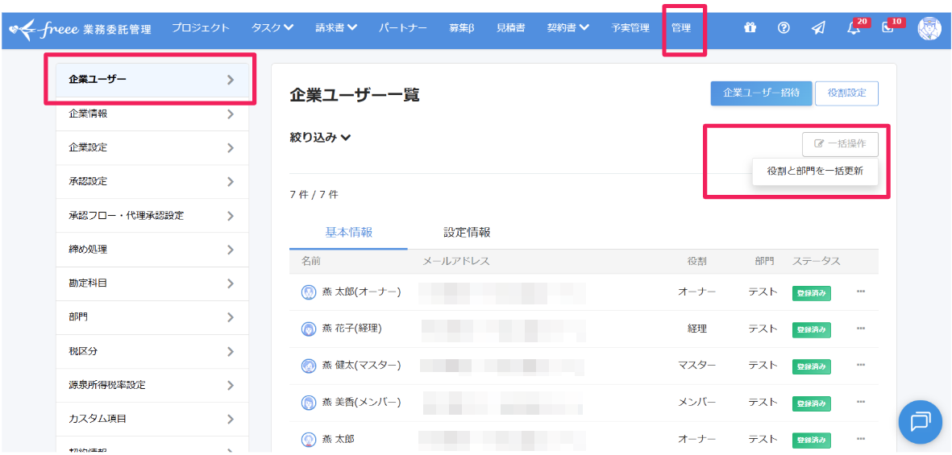Choose 役割と部門を一括更新 from the dropdown

click(815, 172)
